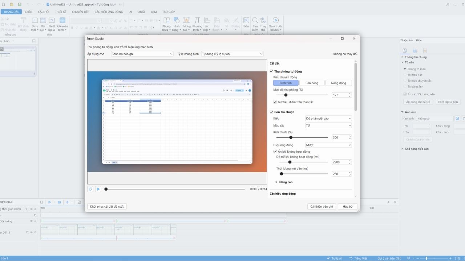Open the Áp dụng cho dropdown
Image resolution: width=465 pixels, height=261 pixels.
[142, 54]
